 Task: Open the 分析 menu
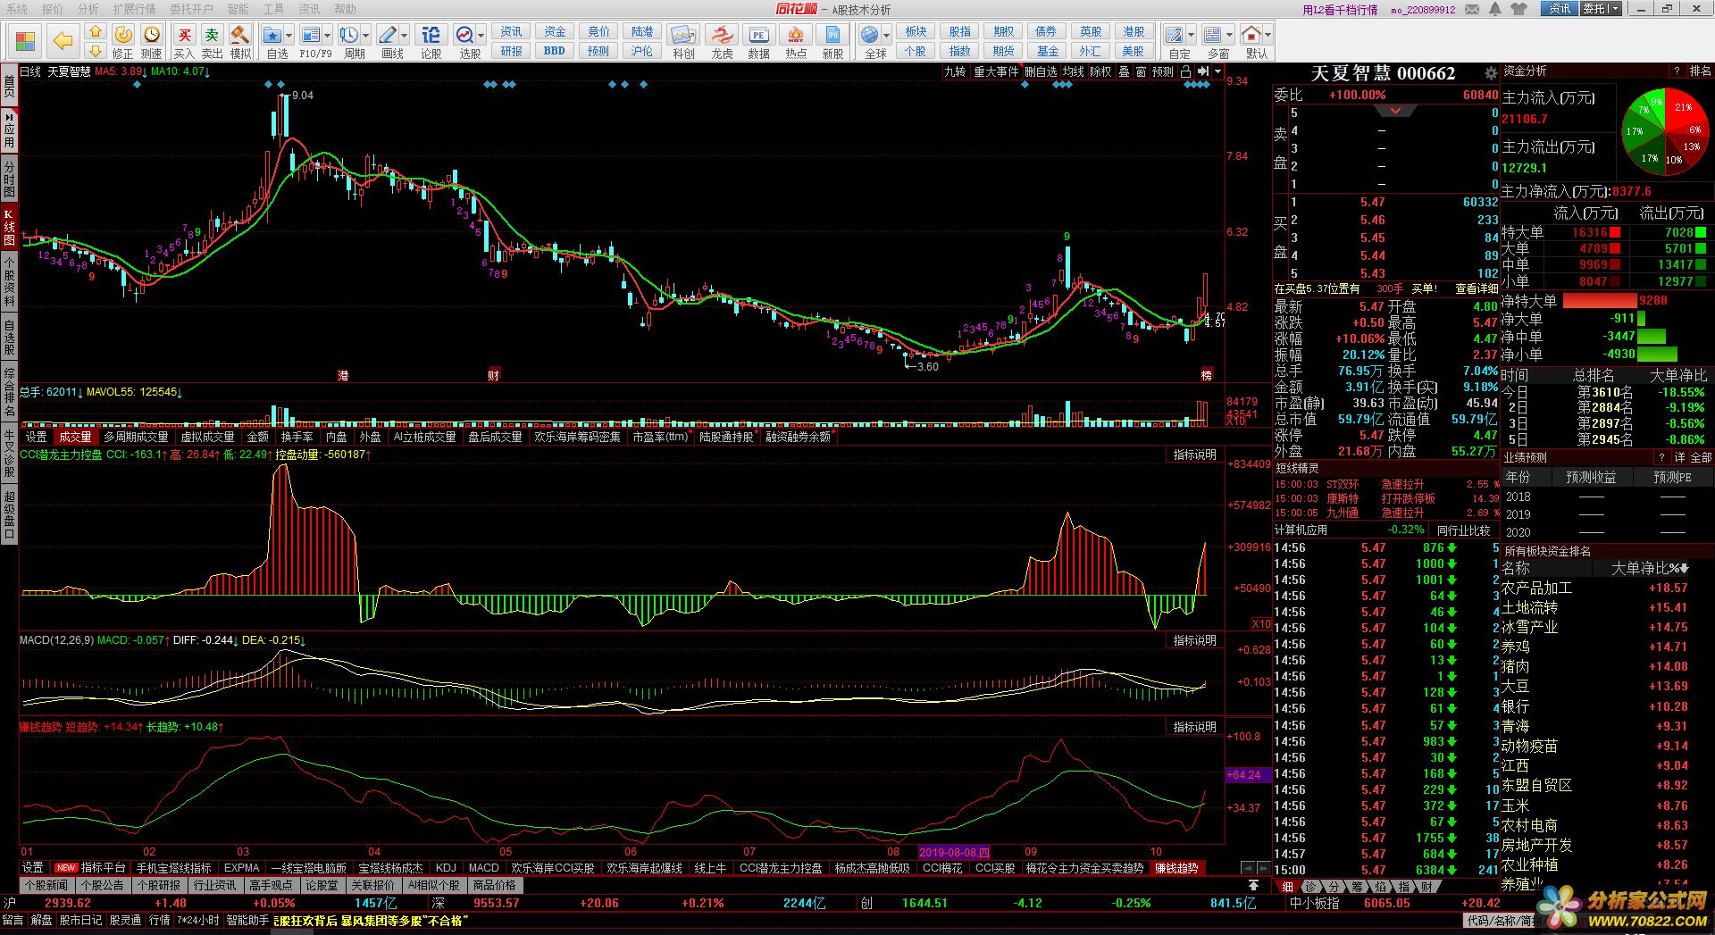[x=88, y=9]
